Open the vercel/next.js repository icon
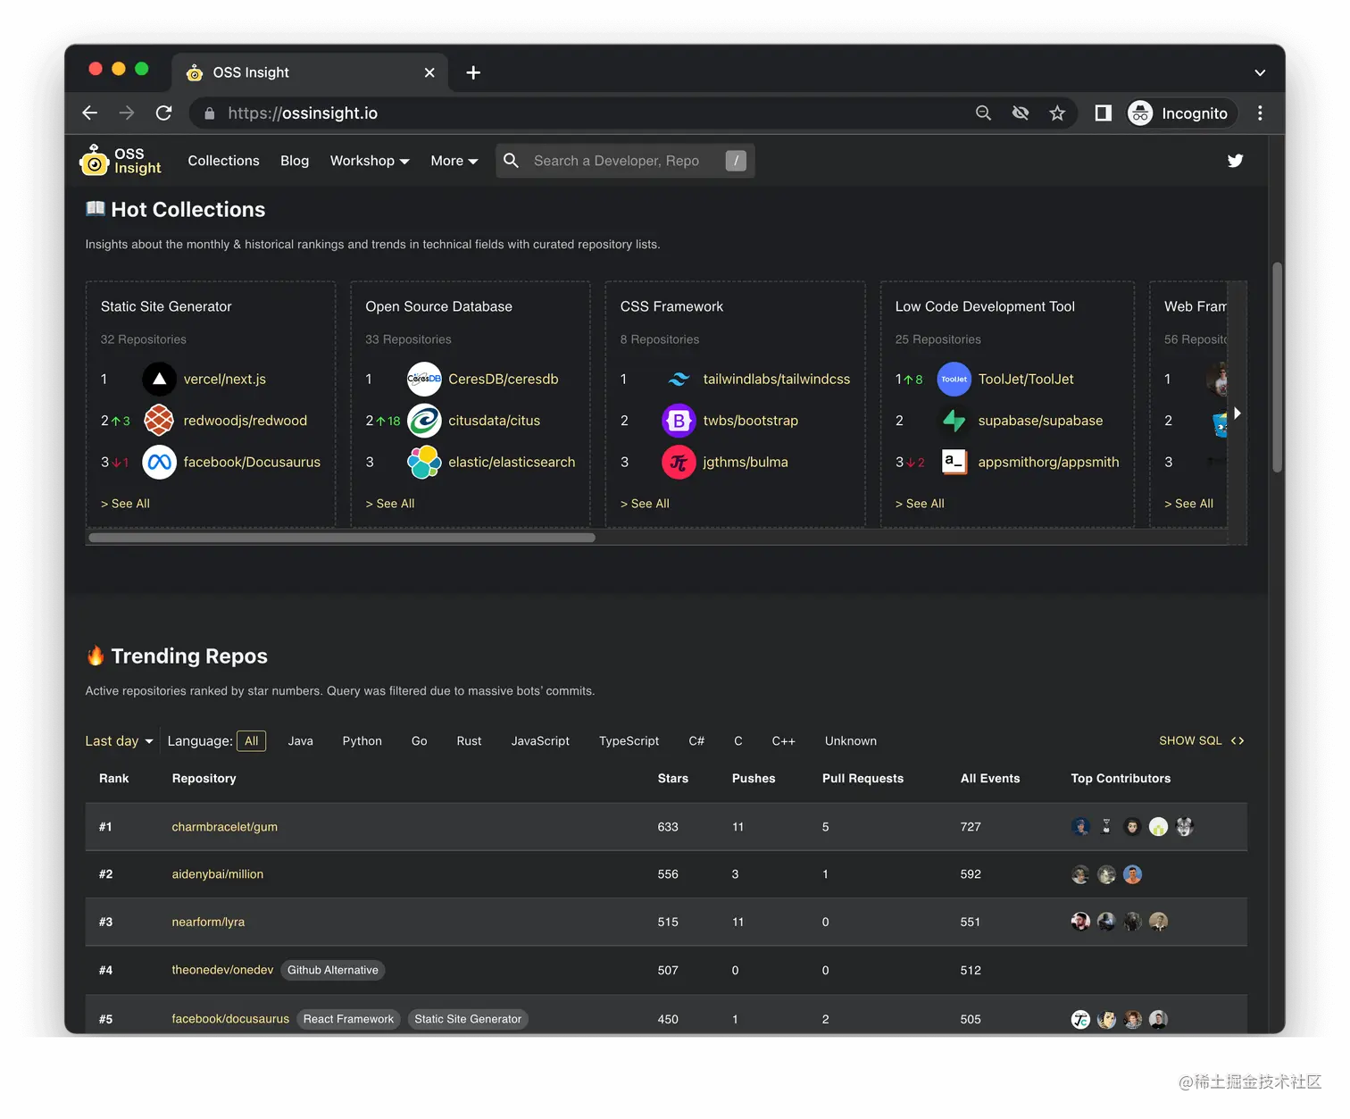The height and width of the screenshot is (1119, 1350). (x=159, y=379)
